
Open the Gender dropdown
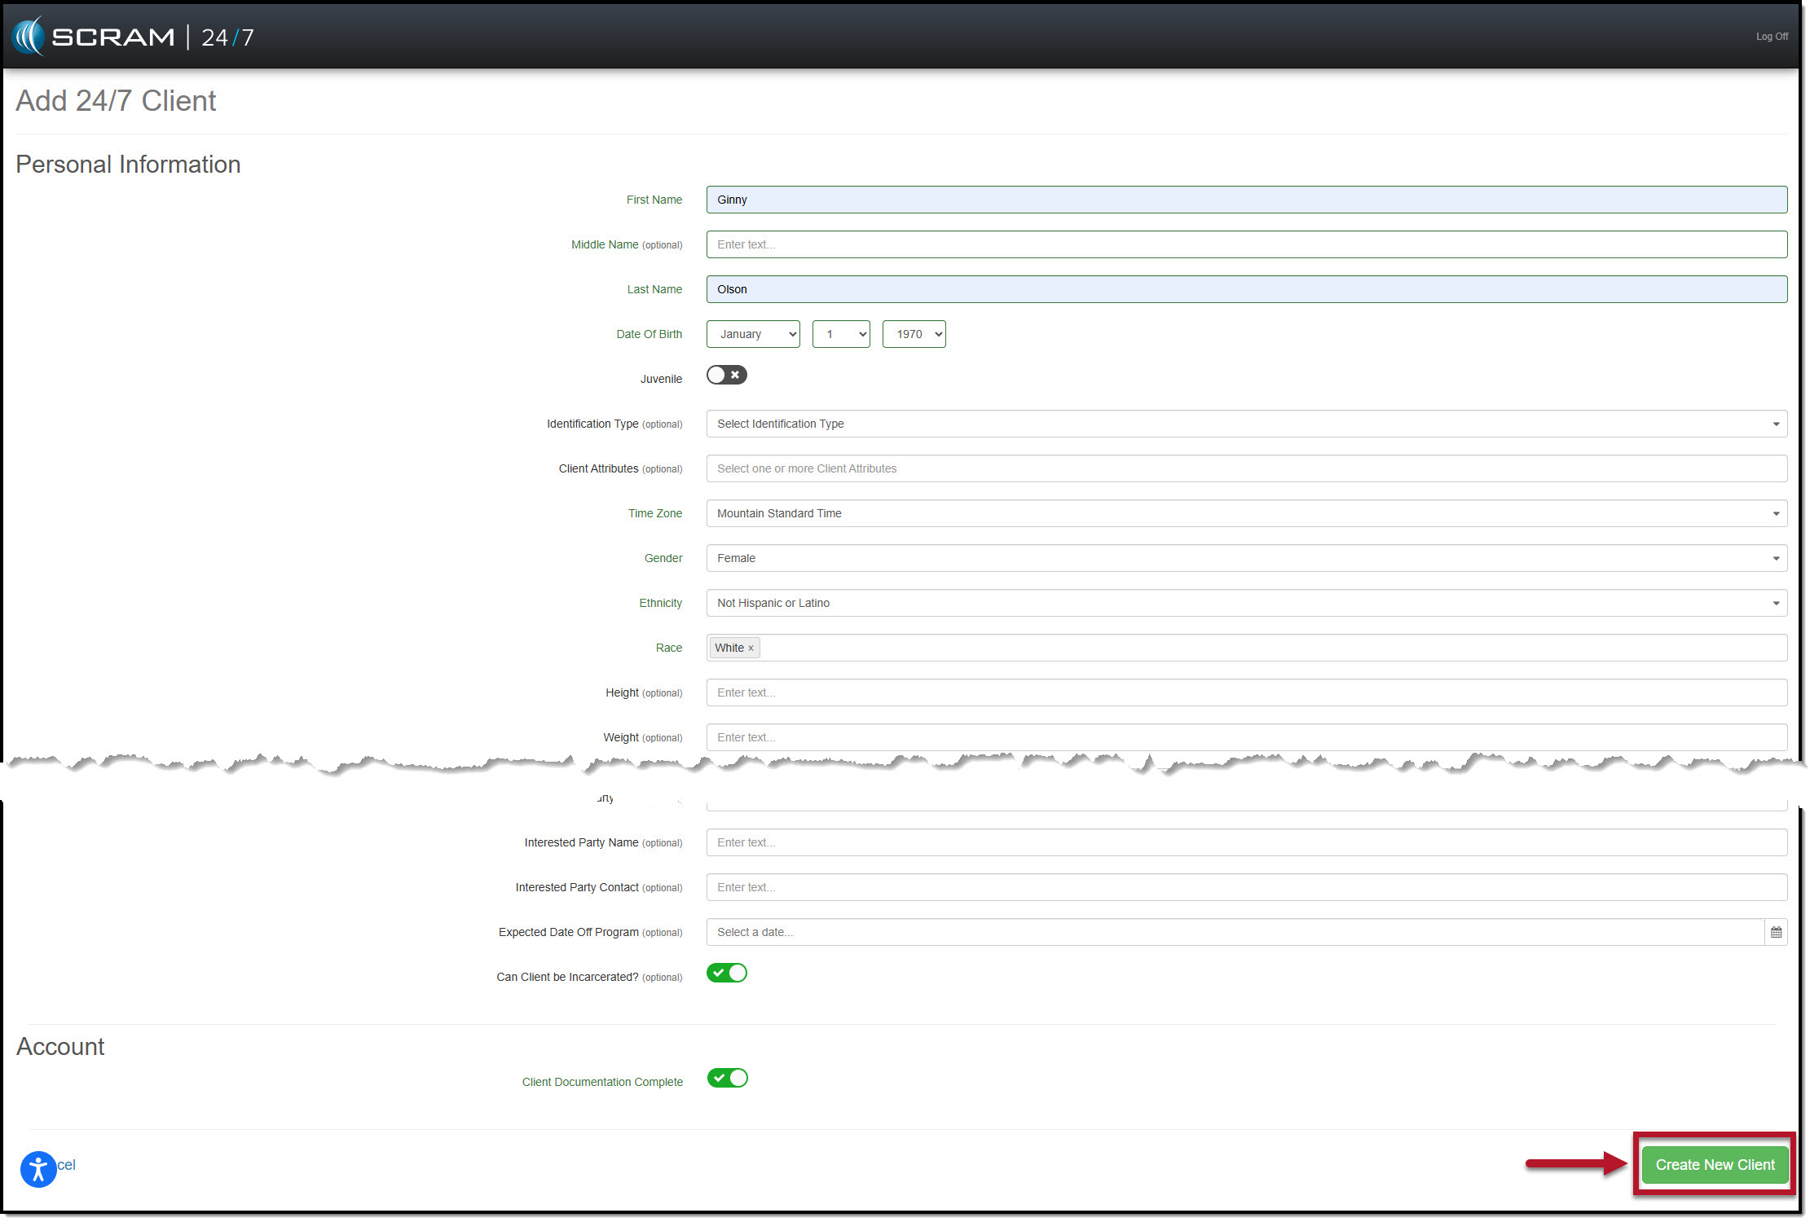(1246, 558)
